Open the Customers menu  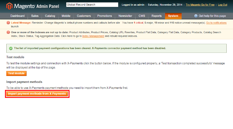click(84, 16)
